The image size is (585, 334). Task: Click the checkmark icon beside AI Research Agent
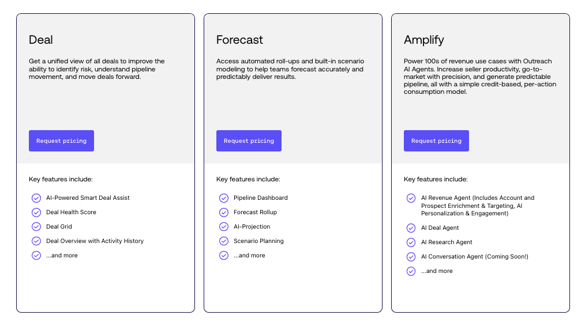(x=411, y=242)
